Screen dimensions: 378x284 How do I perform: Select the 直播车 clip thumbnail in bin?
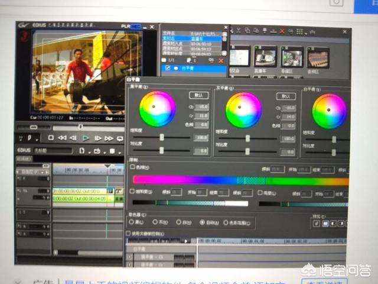265,57
